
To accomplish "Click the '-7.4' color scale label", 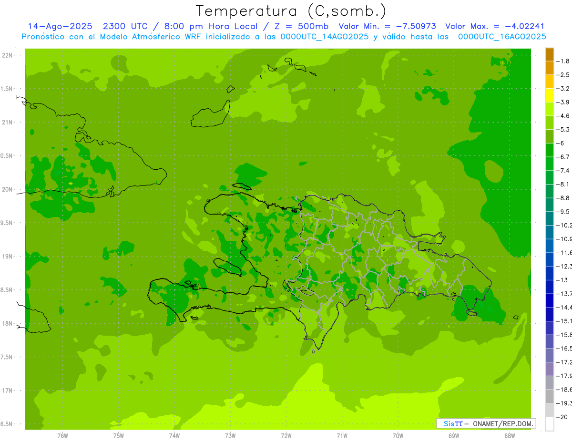I will tap(563, 171).
